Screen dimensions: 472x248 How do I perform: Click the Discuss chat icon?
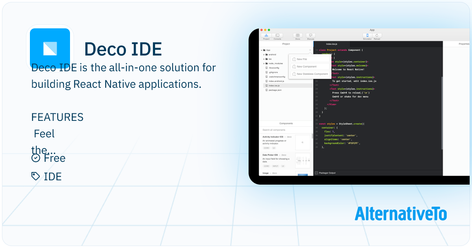coord(310,36)
